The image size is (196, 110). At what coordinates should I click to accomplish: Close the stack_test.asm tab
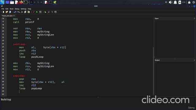pyautogui.click(x=14, y=16)
